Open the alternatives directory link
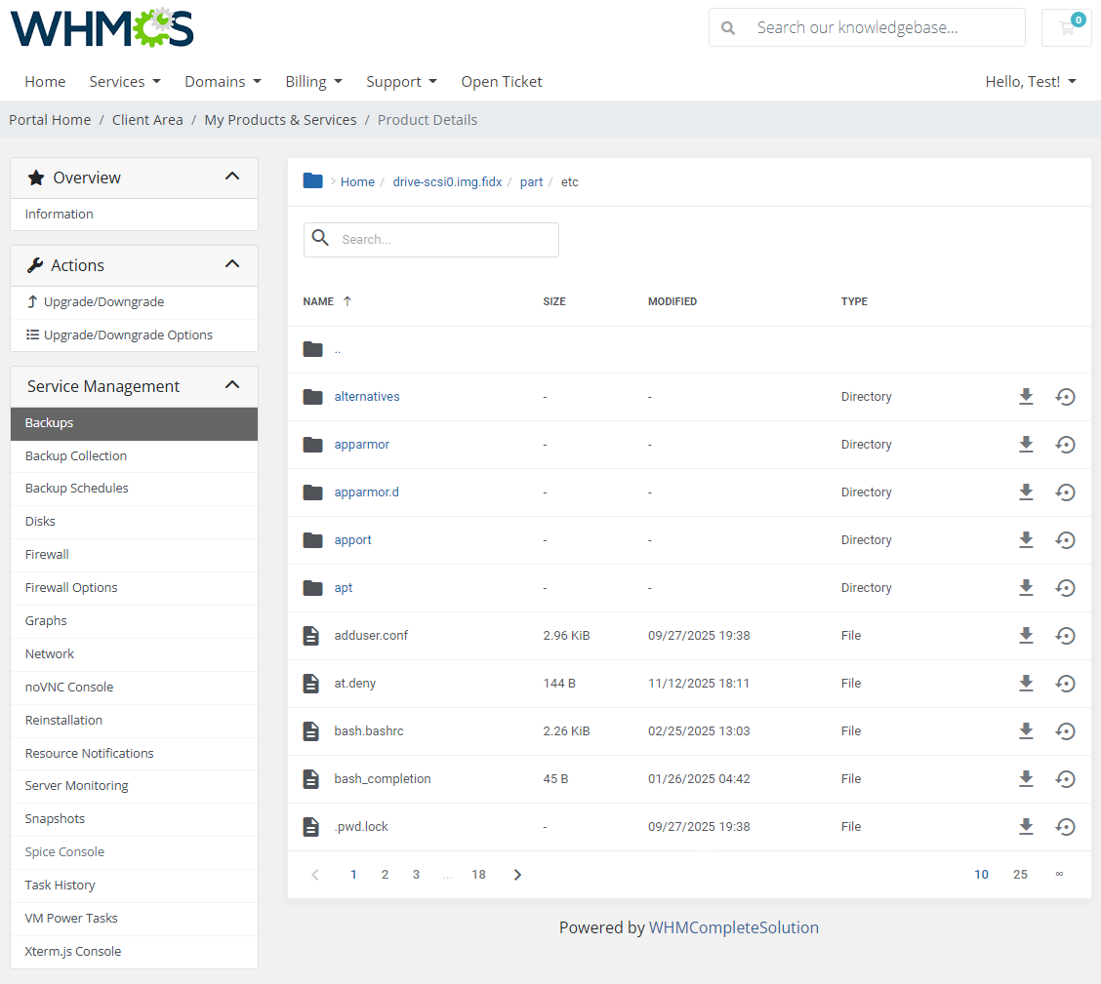Image resolution: width=1101 pixels, height=984 pixels. [367, 396]
